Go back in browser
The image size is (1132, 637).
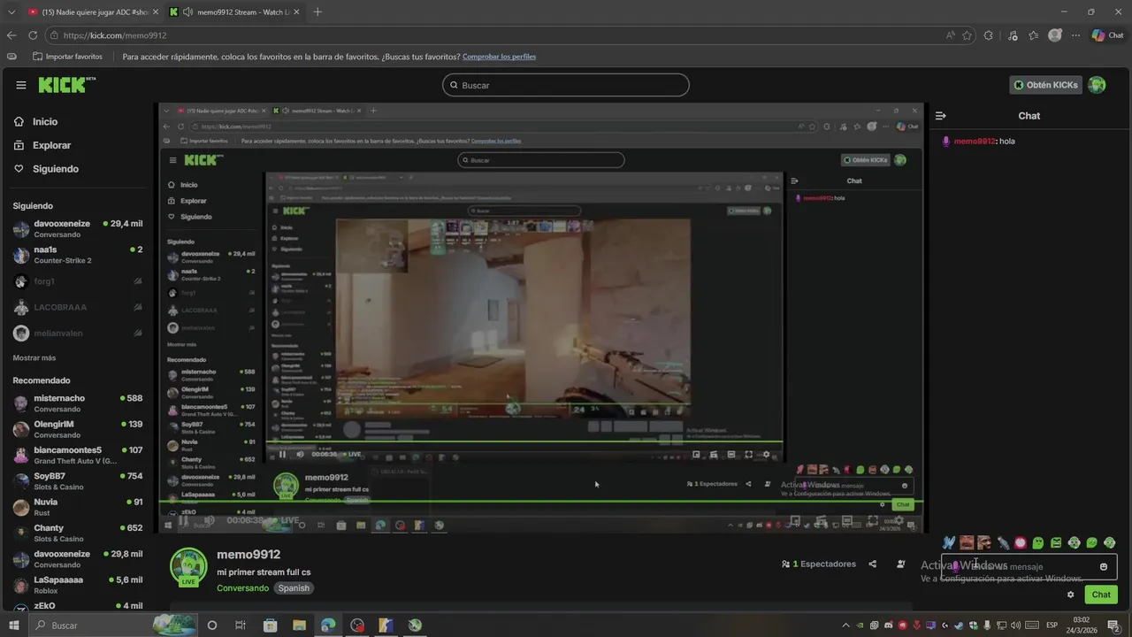click(11, 35)
